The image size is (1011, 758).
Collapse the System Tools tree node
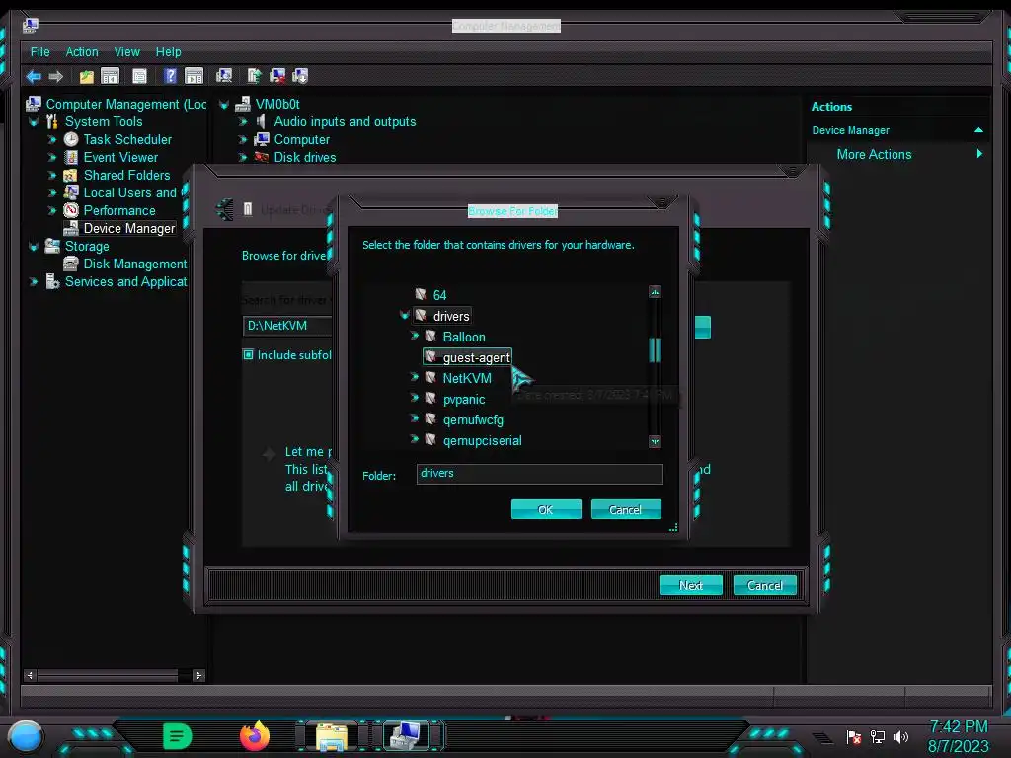34,121
